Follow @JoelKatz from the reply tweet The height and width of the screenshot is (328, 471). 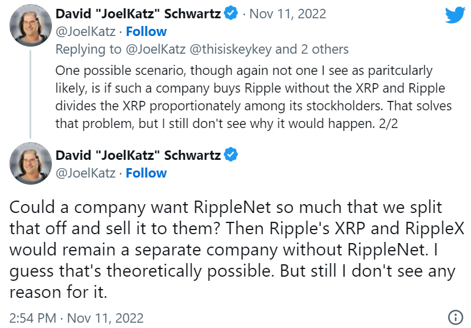pos(146,31)
